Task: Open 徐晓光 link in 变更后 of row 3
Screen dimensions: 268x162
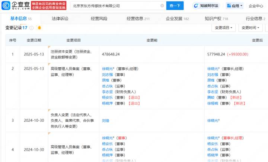Action: click(x=213, y=121)
